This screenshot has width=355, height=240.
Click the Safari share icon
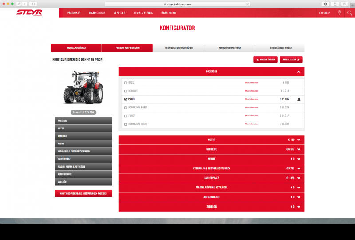tap(335, 4)
